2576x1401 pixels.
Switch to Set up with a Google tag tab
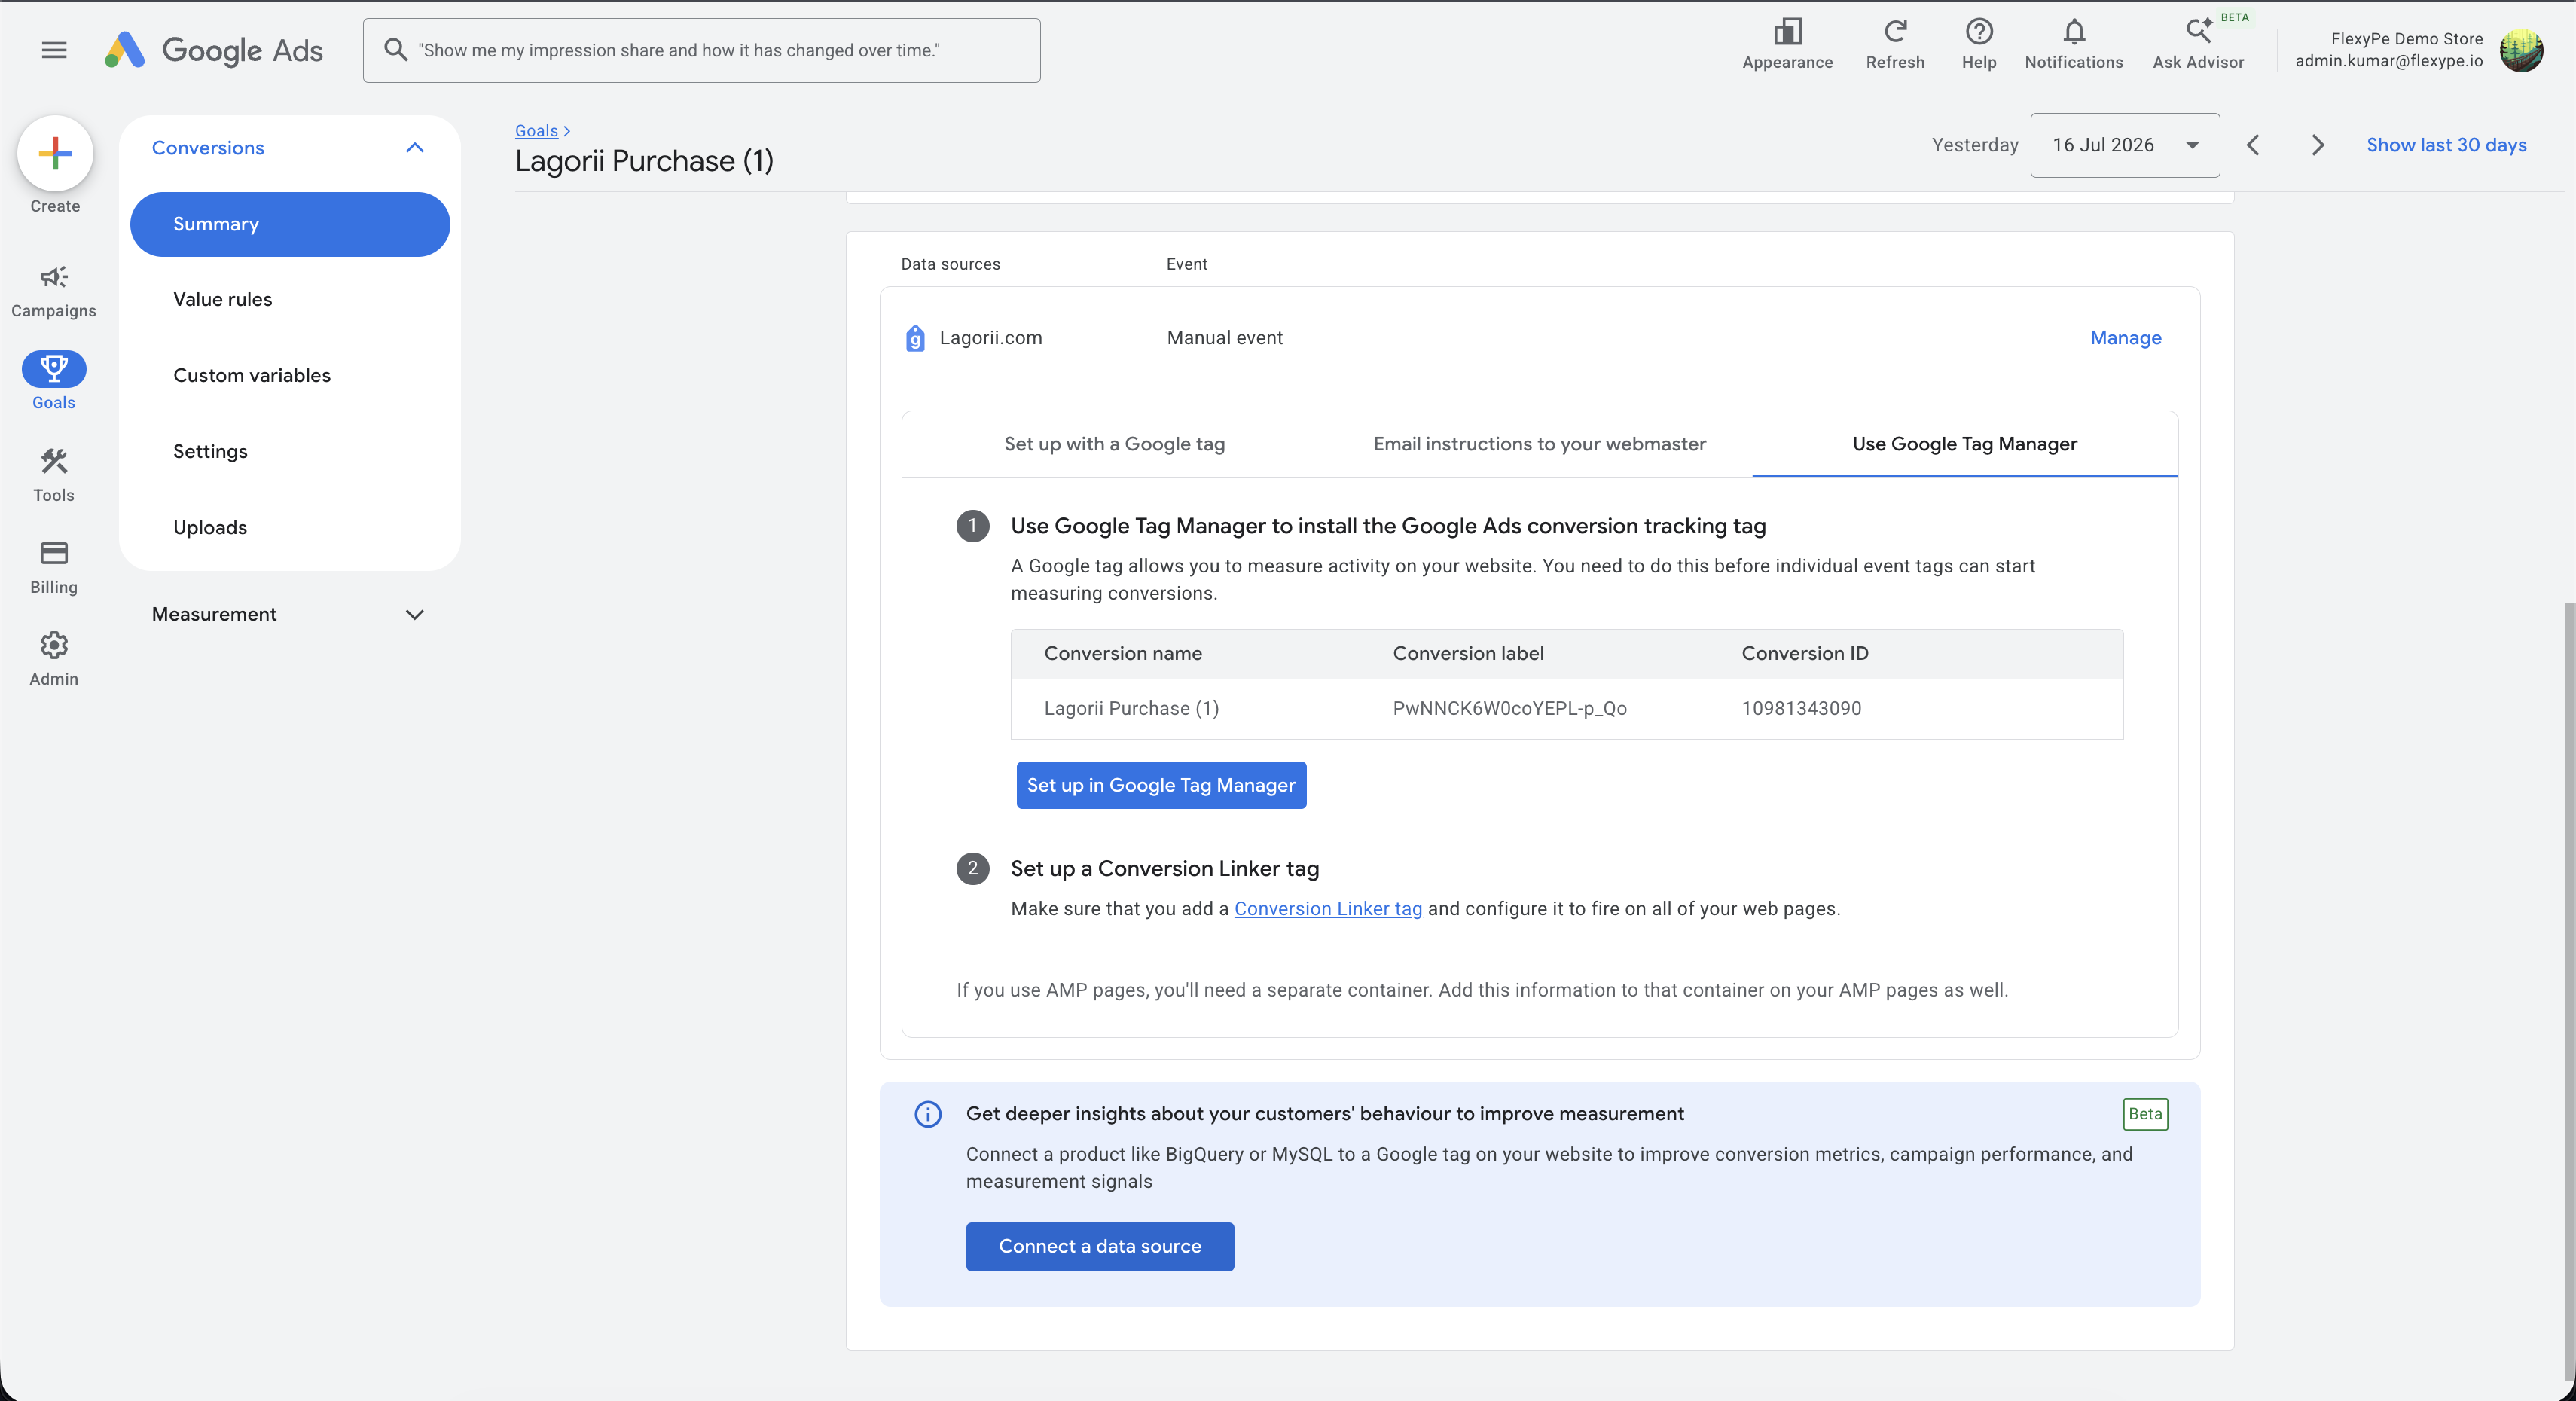point(1114,444)
